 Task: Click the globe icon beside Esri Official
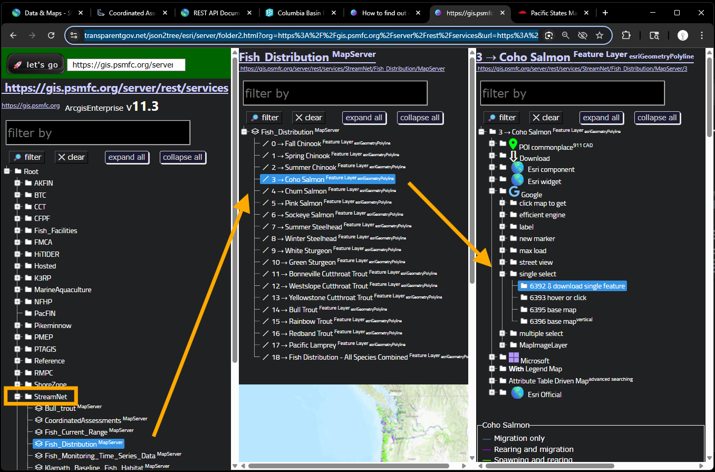517,392
